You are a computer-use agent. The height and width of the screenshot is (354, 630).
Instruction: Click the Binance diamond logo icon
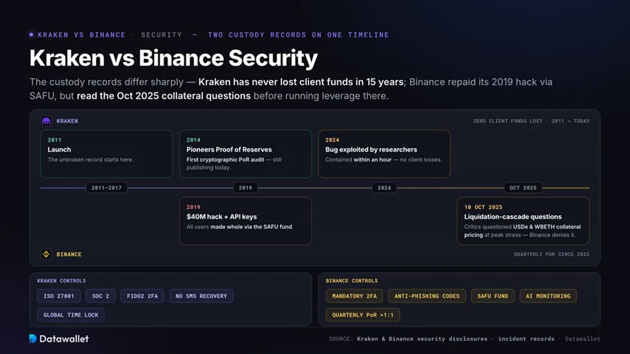pos(46,254)
